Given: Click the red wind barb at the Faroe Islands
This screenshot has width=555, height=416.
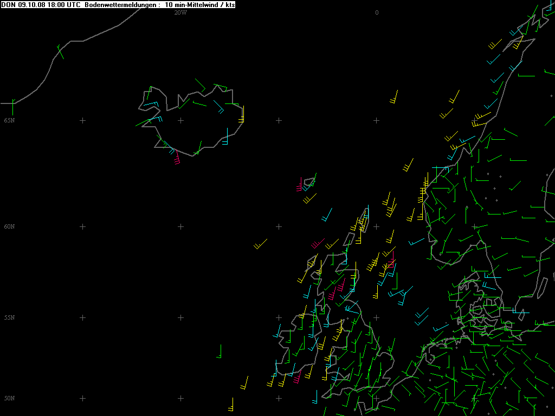Looking at the screenshot, I should 299,187.
